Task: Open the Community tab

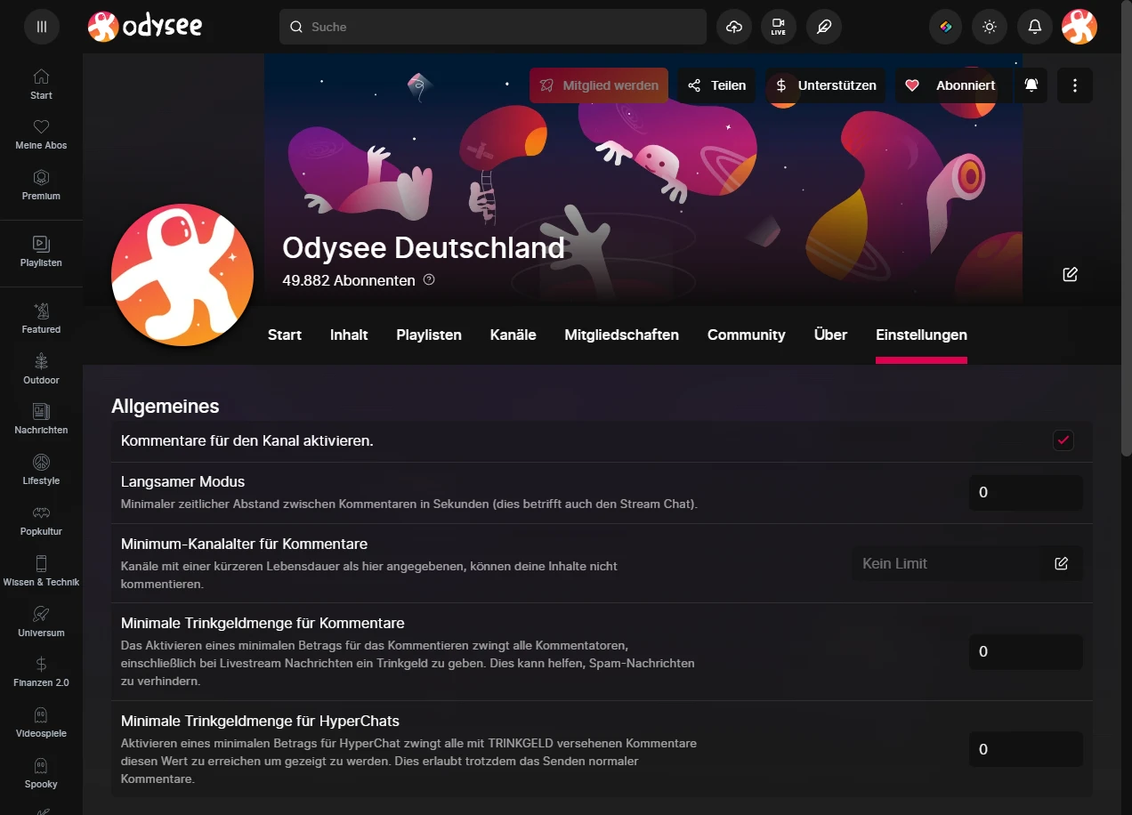Action: (x=746, y=335)
